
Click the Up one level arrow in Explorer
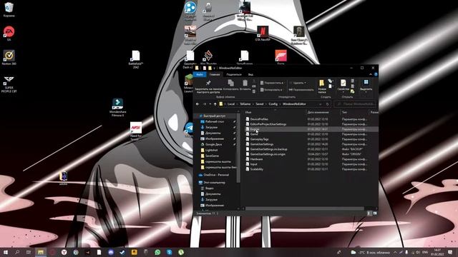215,104
